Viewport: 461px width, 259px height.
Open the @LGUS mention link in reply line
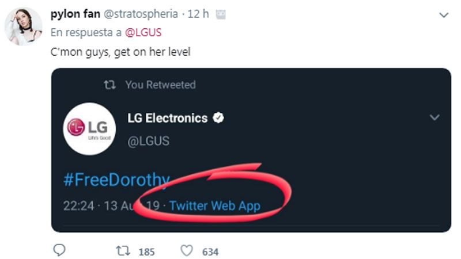146,32
